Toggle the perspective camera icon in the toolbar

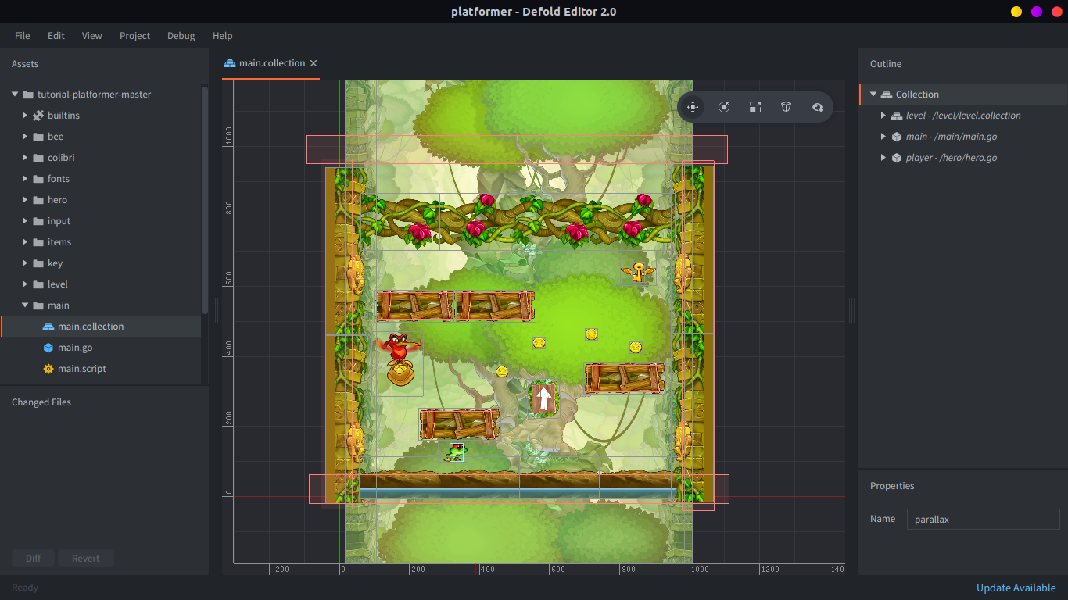tap(786, 107)
